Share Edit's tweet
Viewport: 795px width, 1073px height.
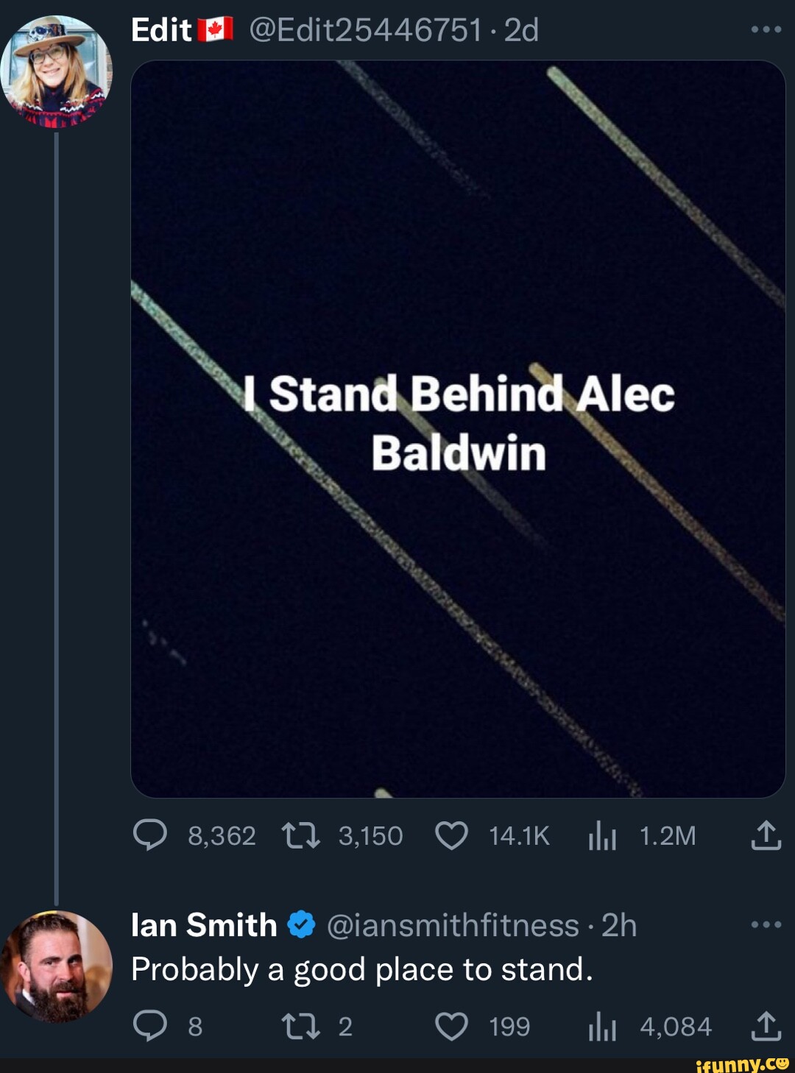point(766,835)
